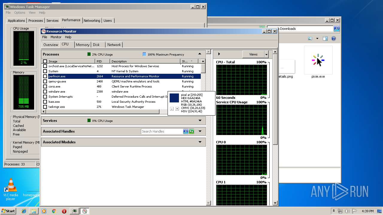
Task: Open Resource Monitor File menu
Action: pyautogui.click(x=45, y=37)
